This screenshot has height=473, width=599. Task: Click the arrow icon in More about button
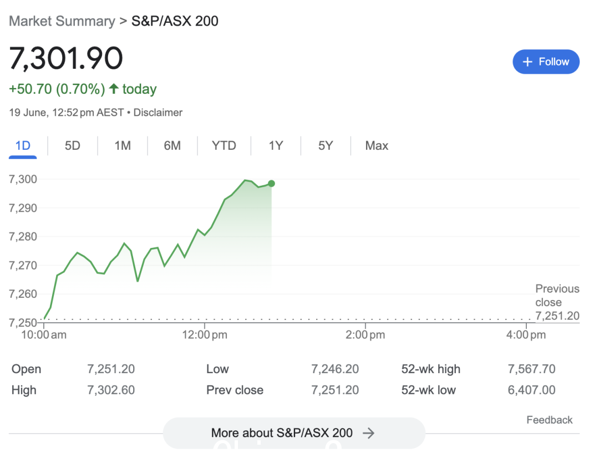pos(369,433)
